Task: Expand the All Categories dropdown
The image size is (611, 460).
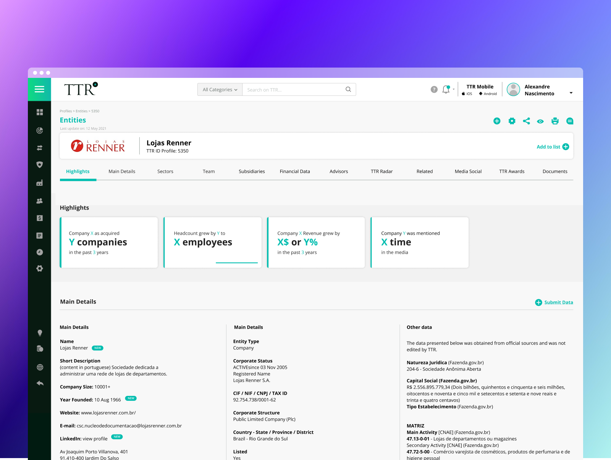Action: (x=220, y=90)
